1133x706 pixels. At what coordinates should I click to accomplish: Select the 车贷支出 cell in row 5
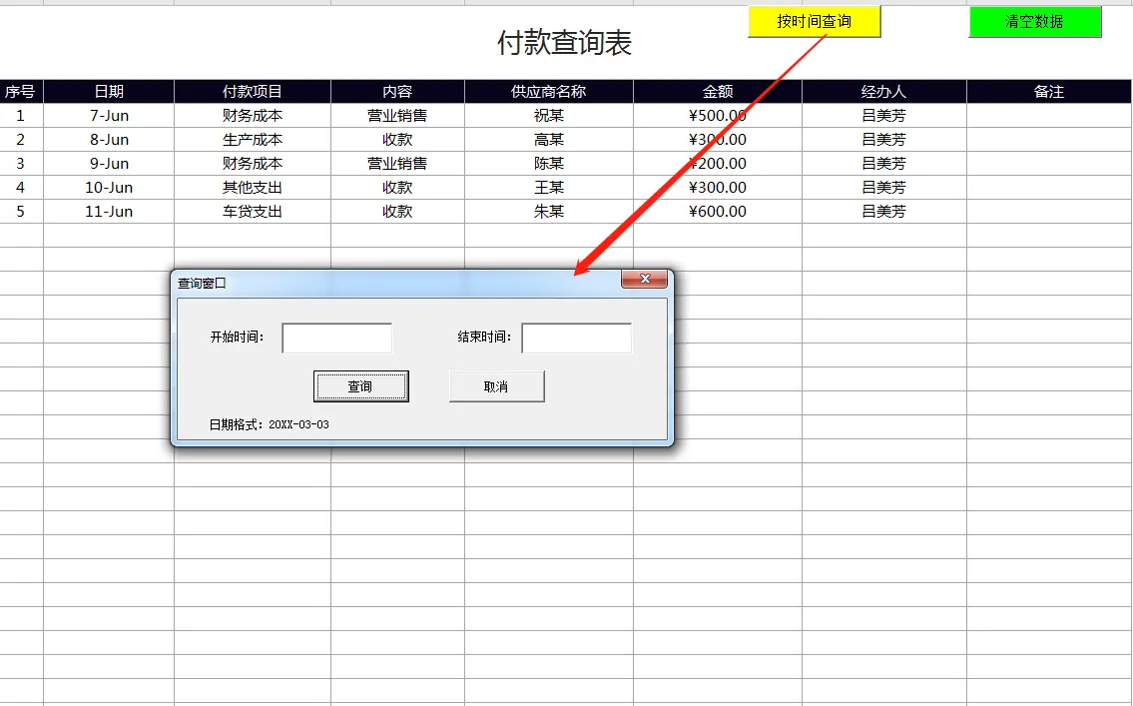coord(253,211)
